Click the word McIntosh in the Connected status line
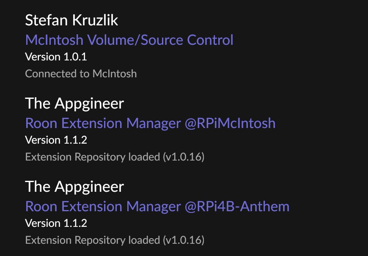The height and width of the screenshot is (256, 368). [115, 74]
